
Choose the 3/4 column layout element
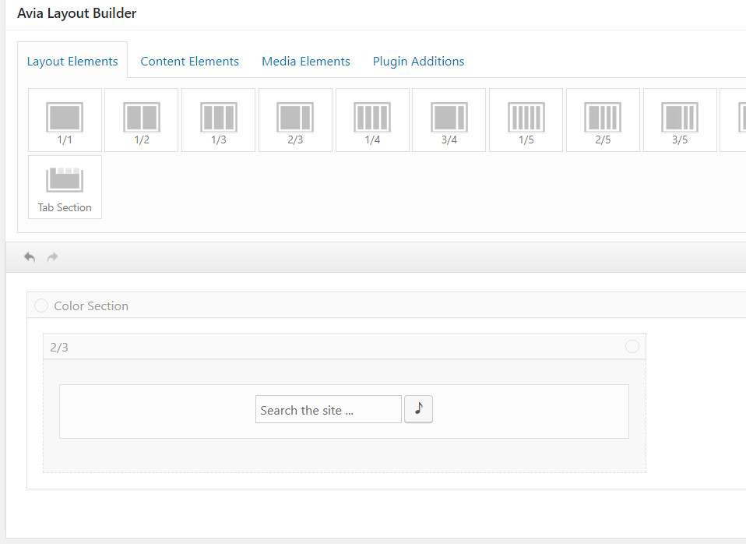449,120
